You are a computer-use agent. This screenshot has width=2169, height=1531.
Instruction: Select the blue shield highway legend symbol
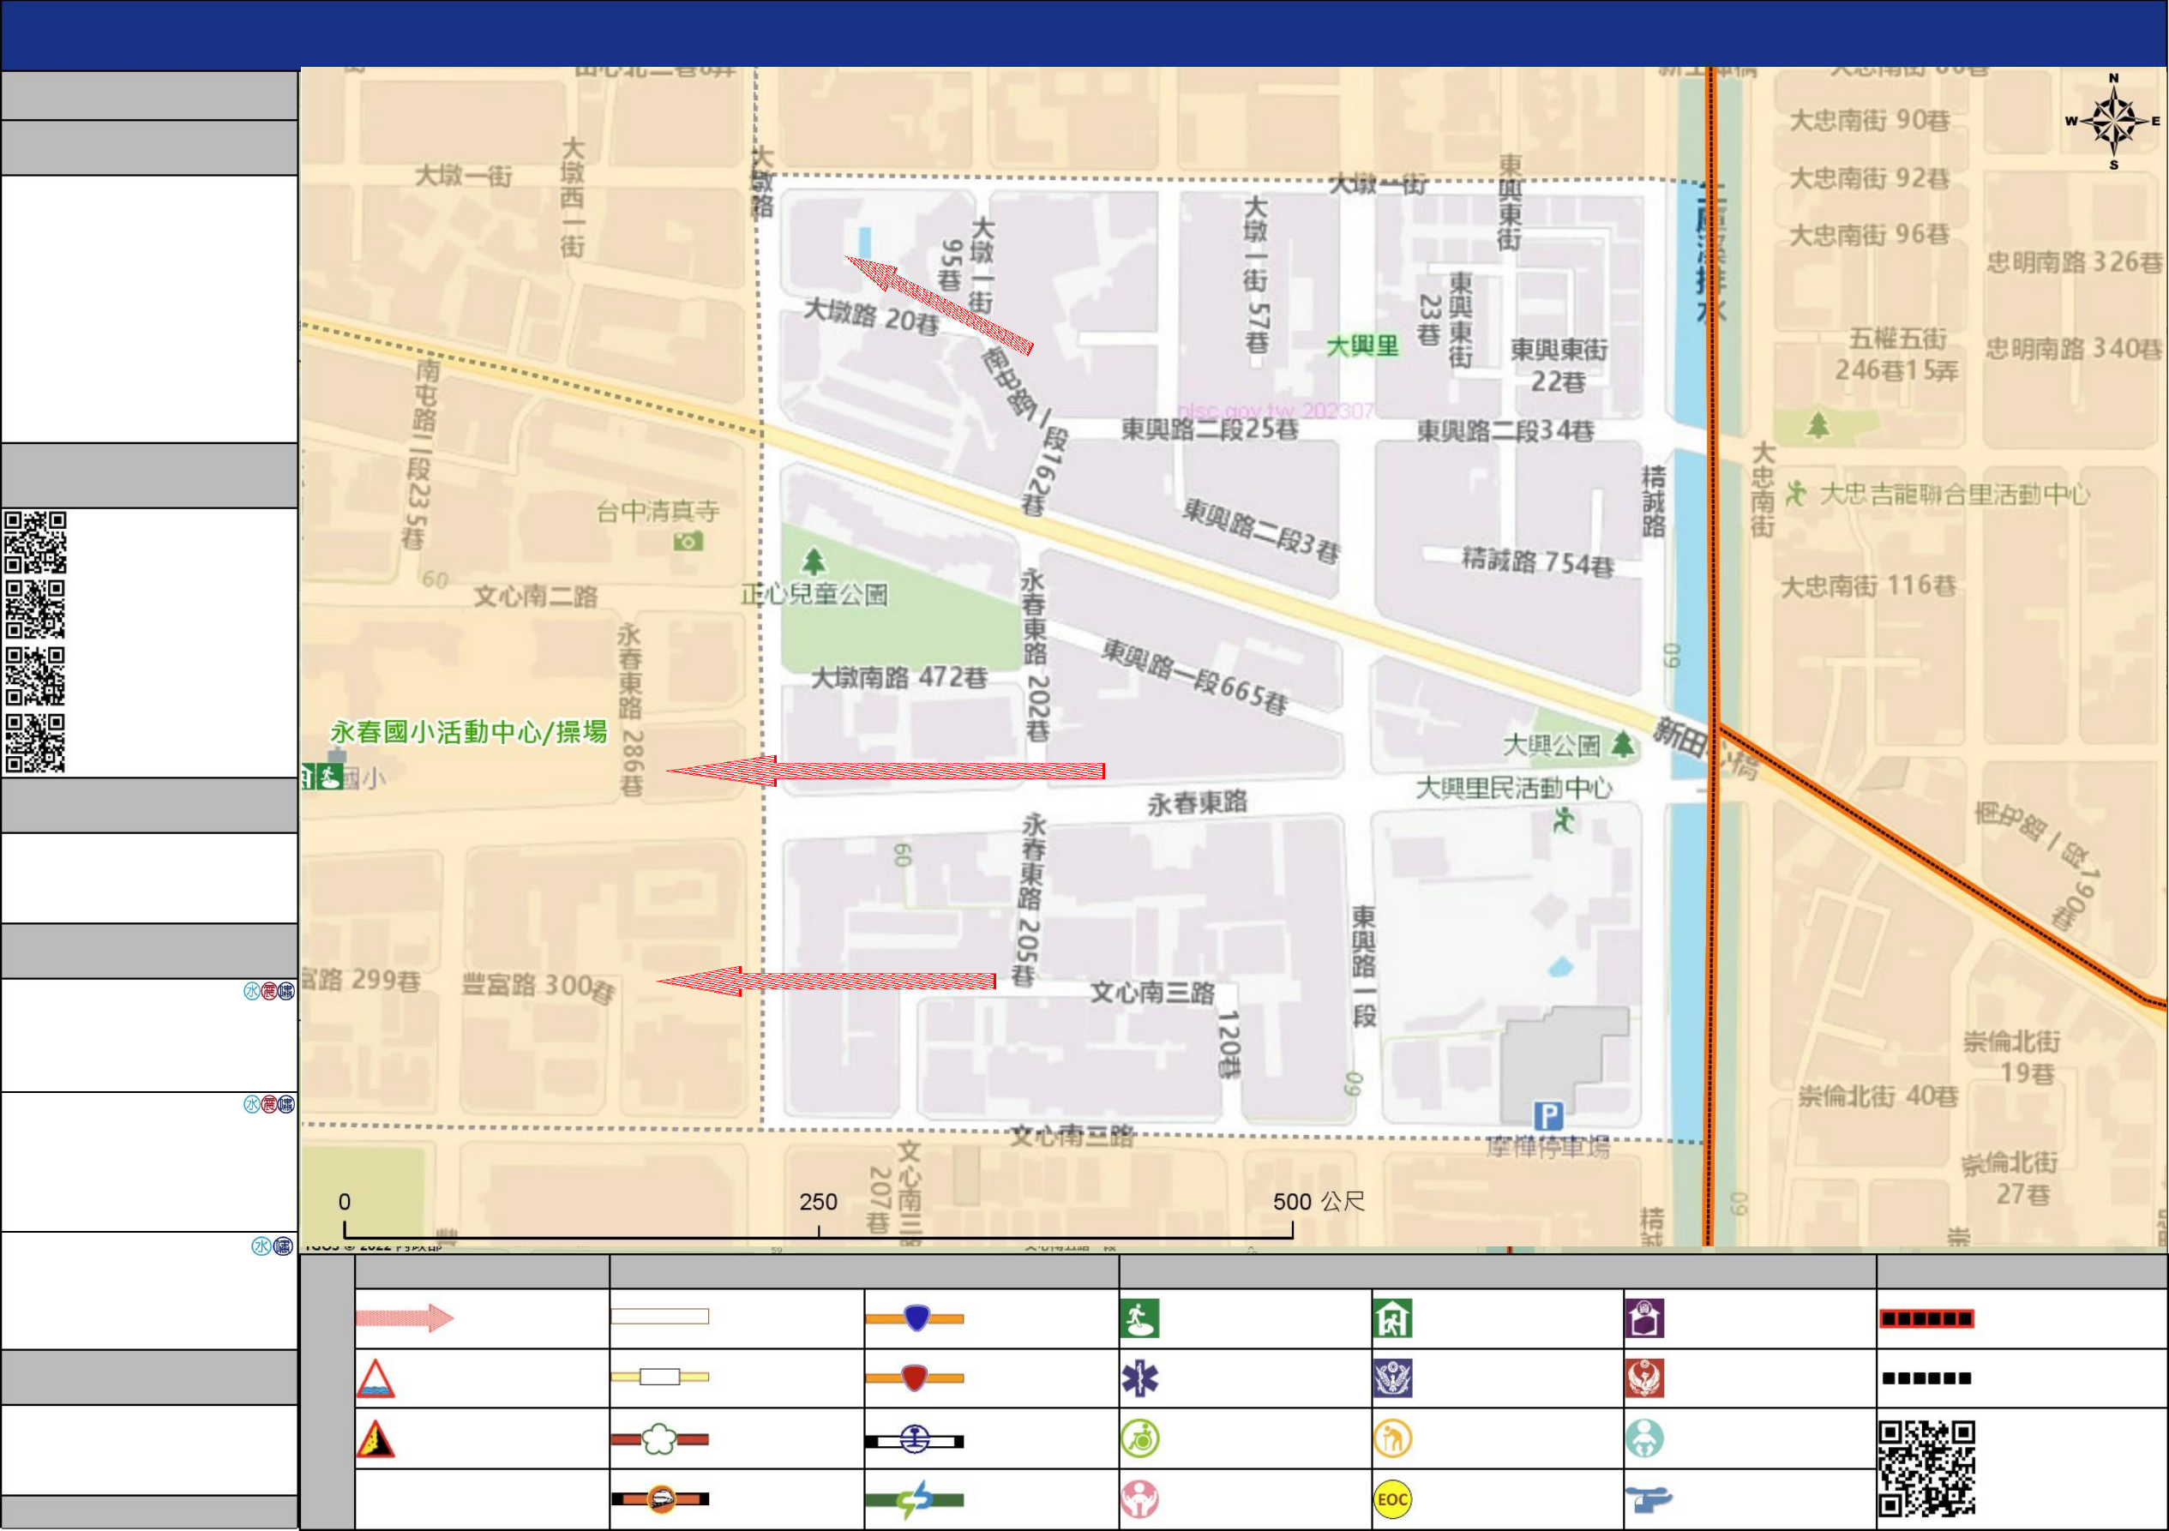tap(915, 1318)
